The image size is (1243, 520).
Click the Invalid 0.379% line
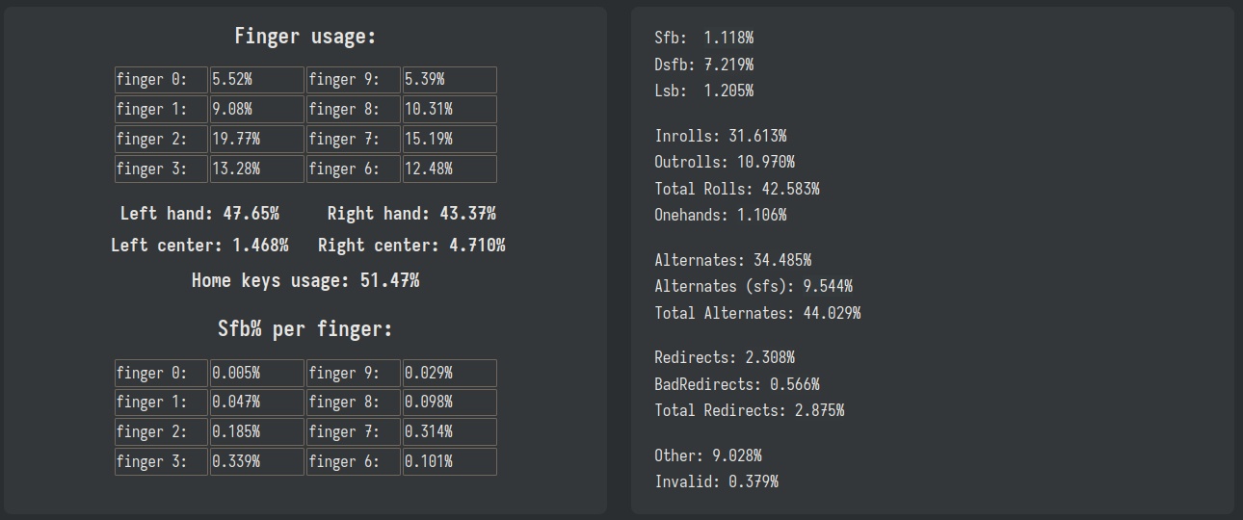[x=716, y=481]
